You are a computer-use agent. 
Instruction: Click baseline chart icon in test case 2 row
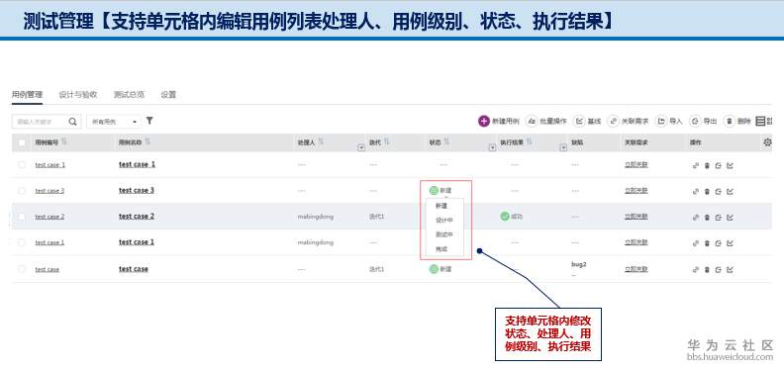point(730,217)
